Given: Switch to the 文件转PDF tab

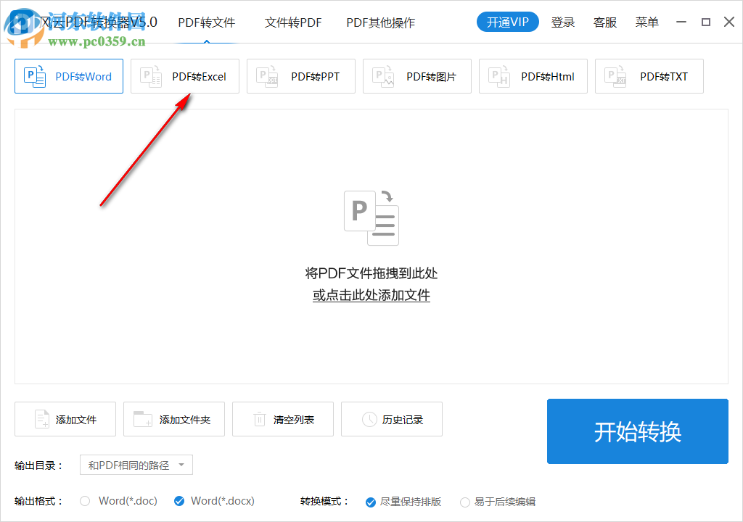Looking at the screenshot, I should click(x=293, y=22).
